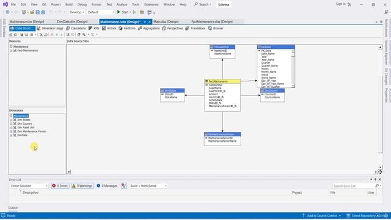Open the Project menu
Viewport: 391px width, 220px height.
[56, 4]
